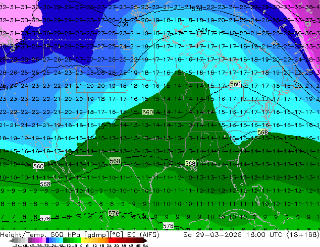
Task: Click the 544 contour label near Hudson Bay
Action: point(202,30)
